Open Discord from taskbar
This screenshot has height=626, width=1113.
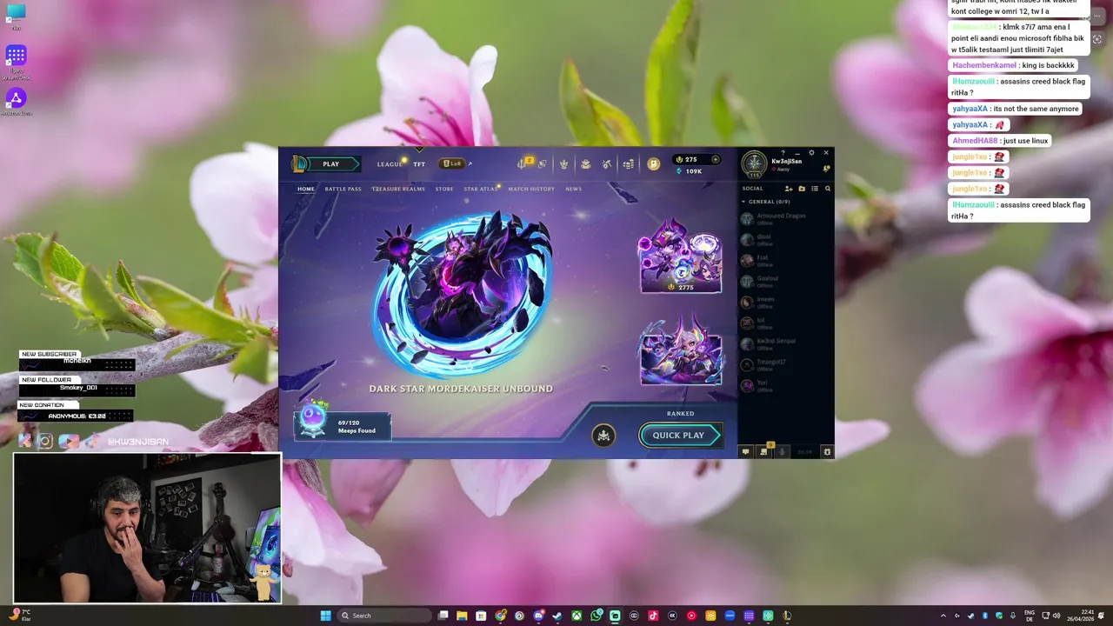point(539,616)
